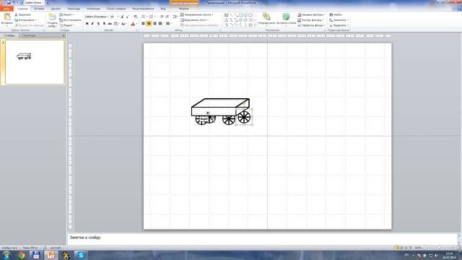Image resolution: width=462 pixels, height=260 pixels.
Task: Open Shape Effects (Эффекты фигуры)
Action: [x=311, y=25]
